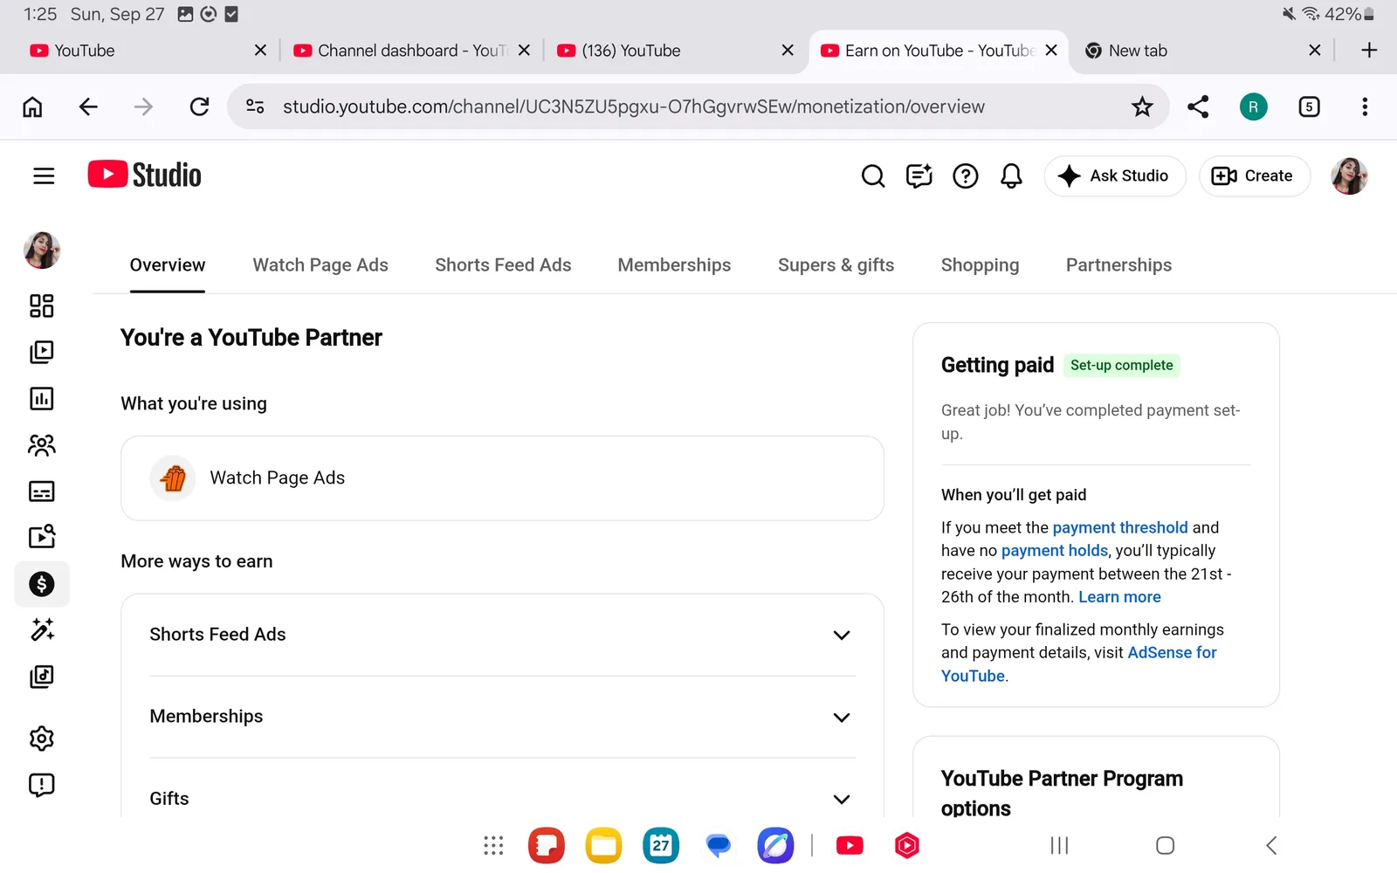Click the browser home icon
Image resolution: width=1397 pixels, height=873 pixels.
pos(32,107)
